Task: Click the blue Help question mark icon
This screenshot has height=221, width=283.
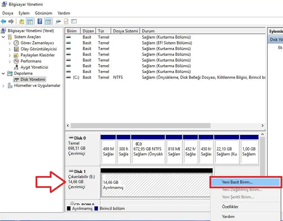Action: (40, 22)
